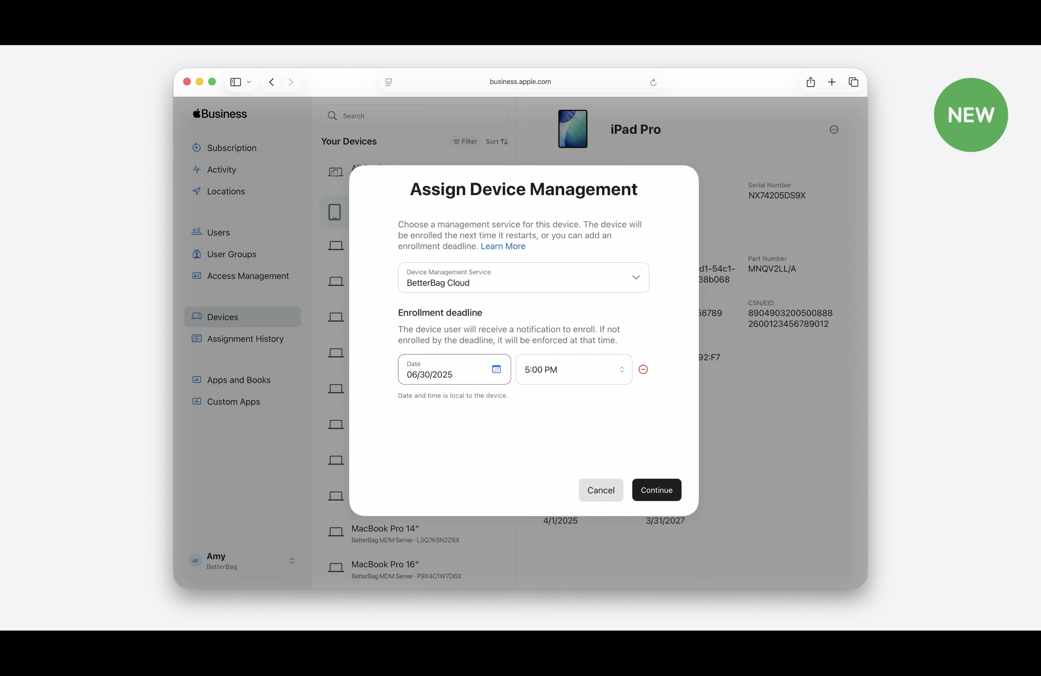Click Continue to assign management

click(656, 490)
